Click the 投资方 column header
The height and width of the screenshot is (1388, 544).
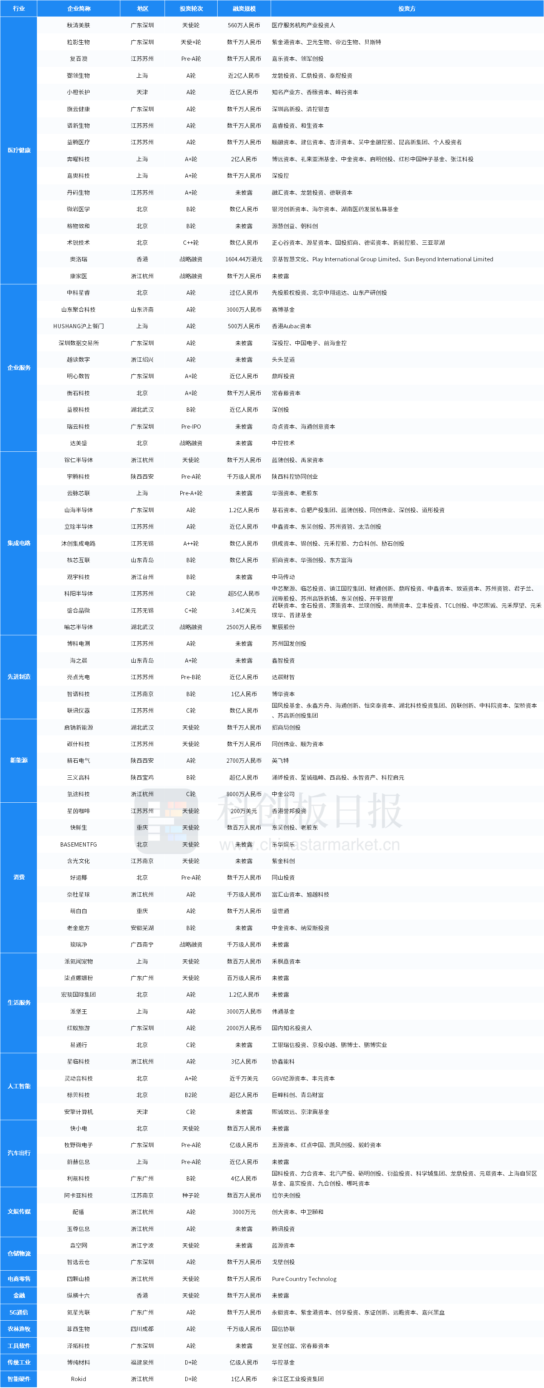[x=407, y=8]
